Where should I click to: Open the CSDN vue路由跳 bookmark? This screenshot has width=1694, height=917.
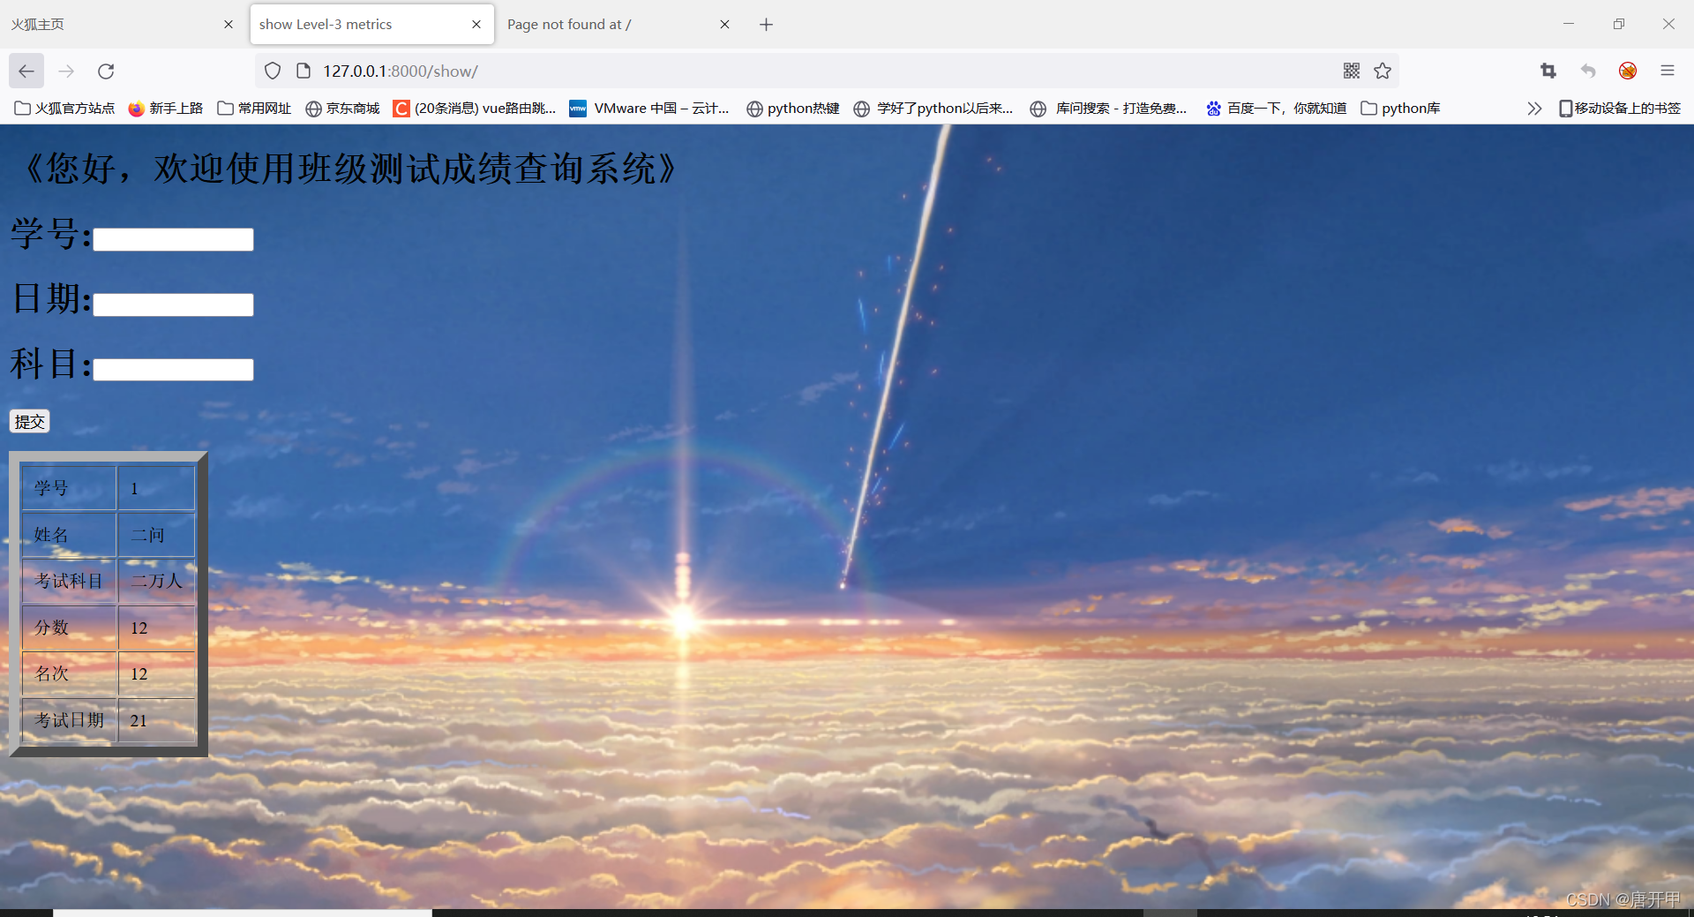click(475, 109)
